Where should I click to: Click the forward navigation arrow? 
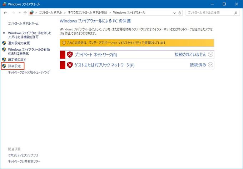point(13,13)
